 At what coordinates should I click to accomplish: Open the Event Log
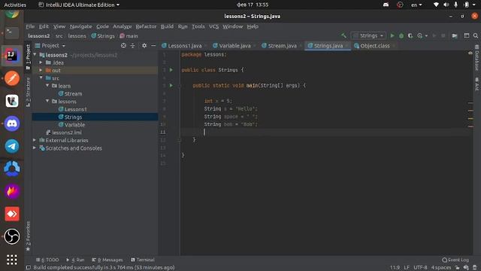tap(455, 260)
